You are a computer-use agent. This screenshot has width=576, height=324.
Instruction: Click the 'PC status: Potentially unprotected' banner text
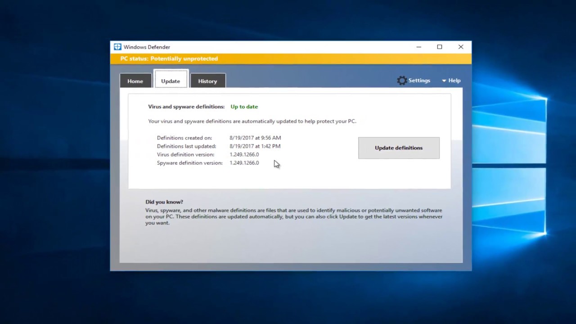pyautogui.click(x=169, y=58)
